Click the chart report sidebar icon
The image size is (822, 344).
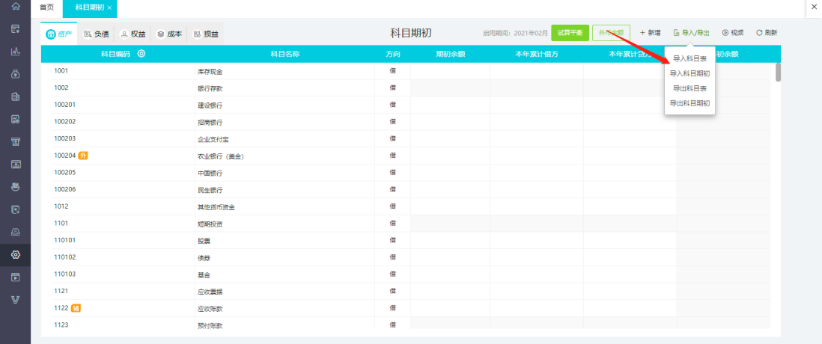[x=16, y=52]
